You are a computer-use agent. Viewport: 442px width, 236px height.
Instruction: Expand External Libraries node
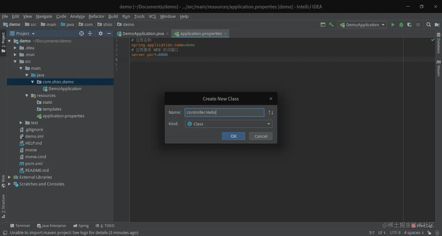9,177
